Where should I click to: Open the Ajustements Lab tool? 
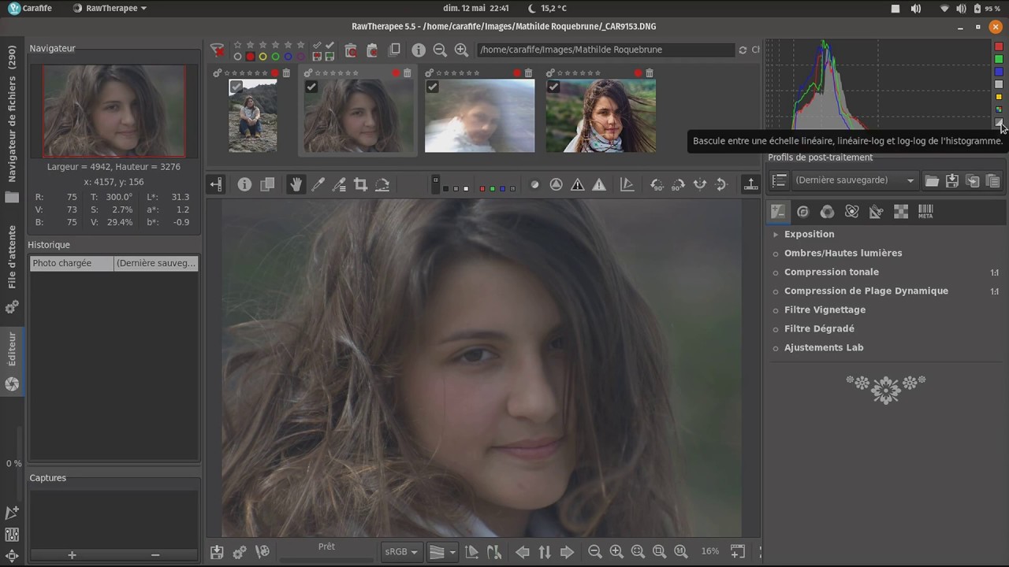point(824,347)
